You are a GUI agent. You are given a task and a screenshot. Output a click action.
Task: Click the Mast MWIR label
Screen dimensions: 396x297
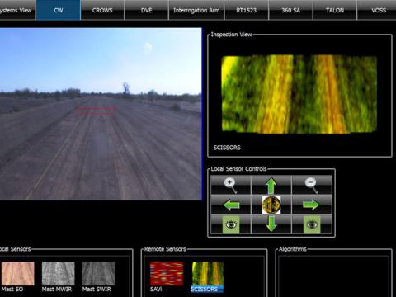[x=57, y=289]
